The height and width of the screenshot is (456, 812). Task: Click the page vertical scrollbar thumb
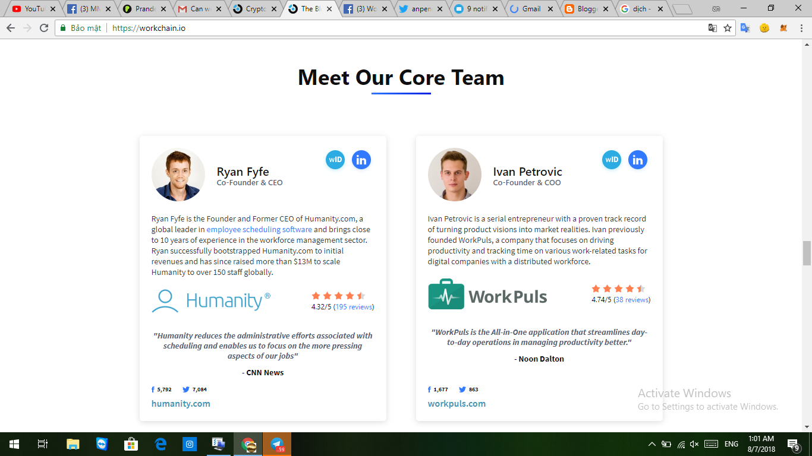pyautogui.click(x=807, y=254)
